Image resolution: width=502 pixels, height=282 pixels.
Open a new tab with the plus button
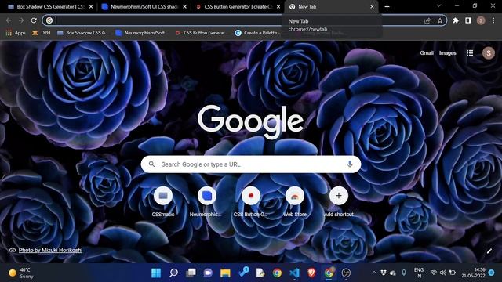(x=387, y=7)
